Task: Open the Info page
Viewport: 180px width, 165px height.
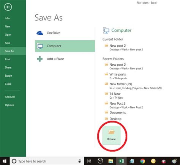Action: (7, 18)
